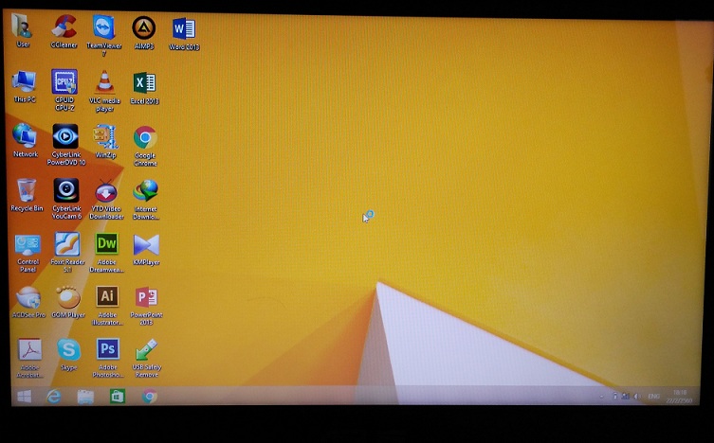Select the YTD Video Downloader icon

106,200
